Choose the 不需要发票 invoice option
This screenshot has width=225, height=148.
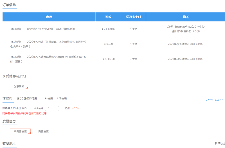click(x=20, y=131)
